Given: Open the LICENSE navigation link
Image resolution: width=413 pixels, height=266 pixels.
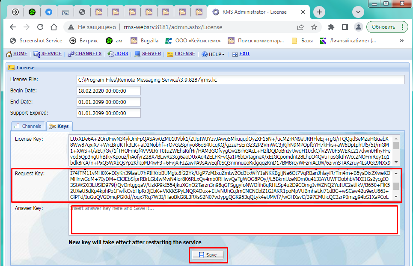Looking at the screenshot, I should pos(185,54).
